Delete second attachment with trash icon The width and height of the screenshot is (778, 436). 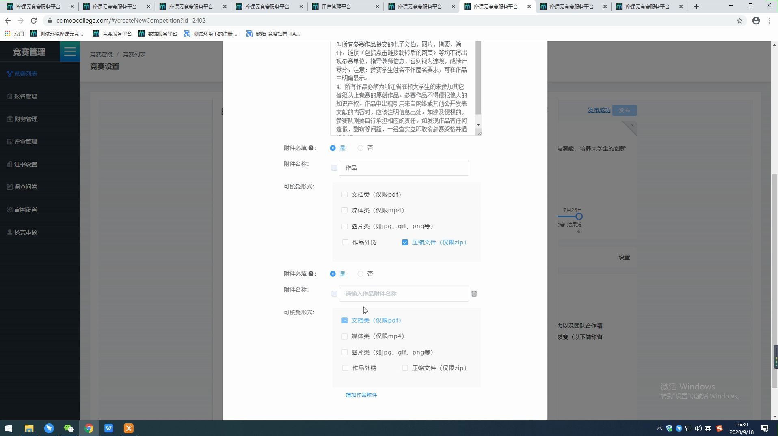[x=474, y=294]
